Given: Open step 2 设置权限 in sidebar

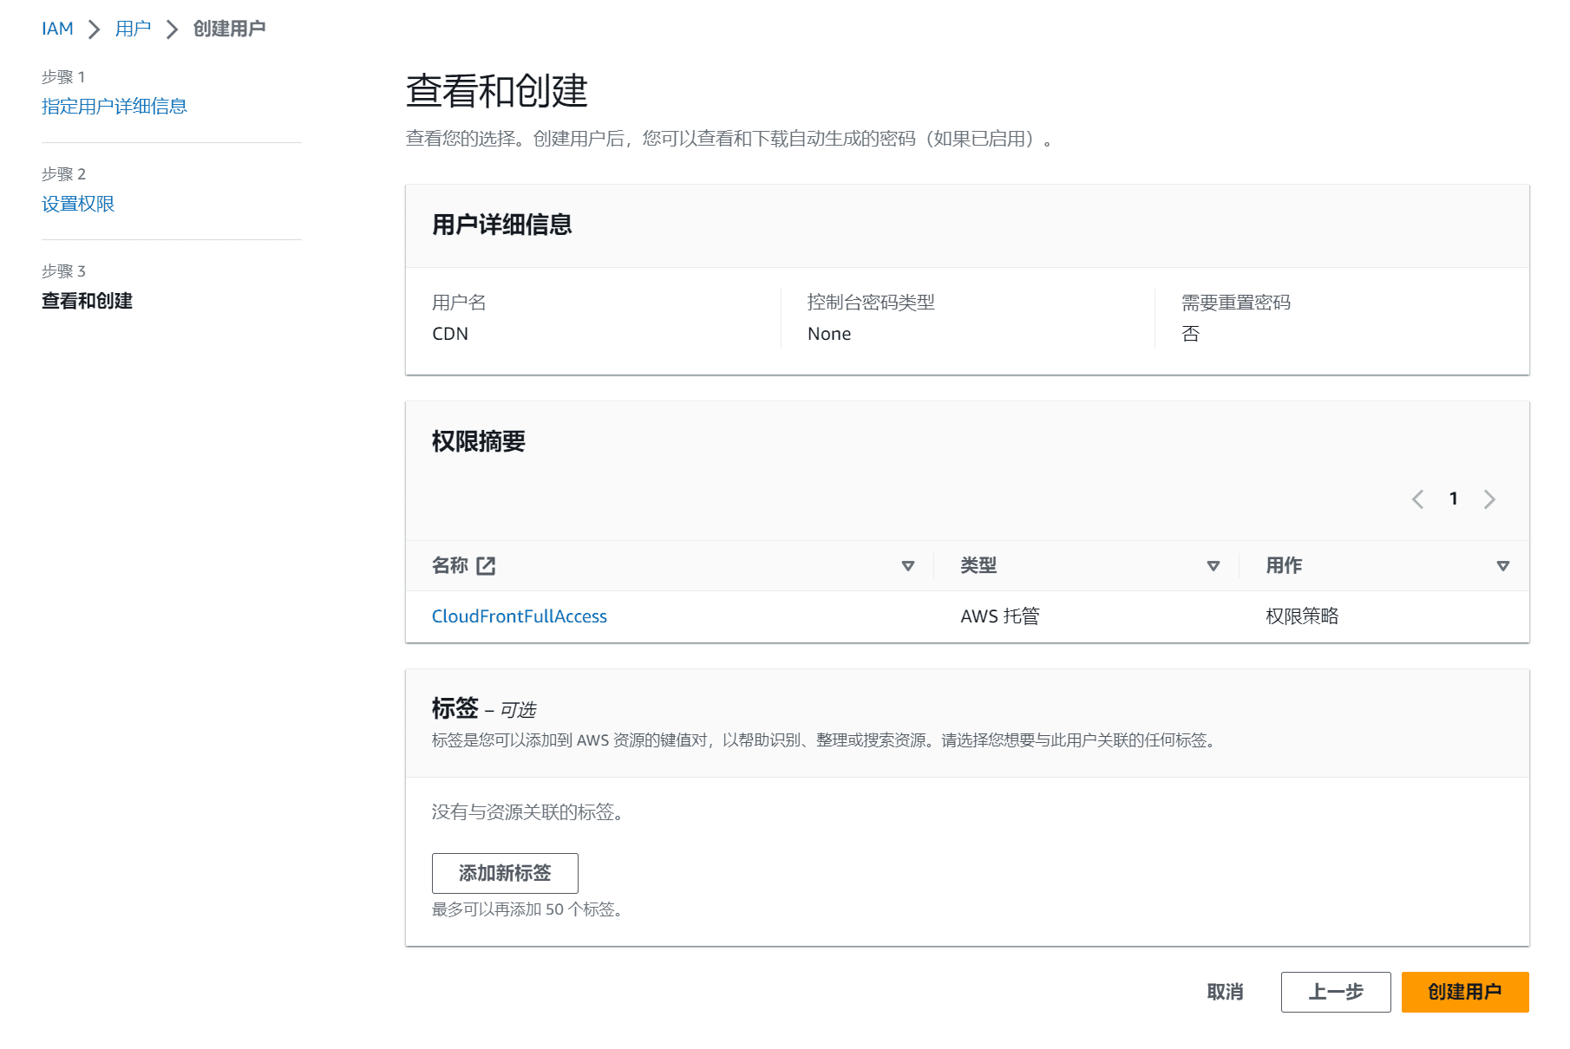Looking at the screenshot, I should tap(77, 204).
